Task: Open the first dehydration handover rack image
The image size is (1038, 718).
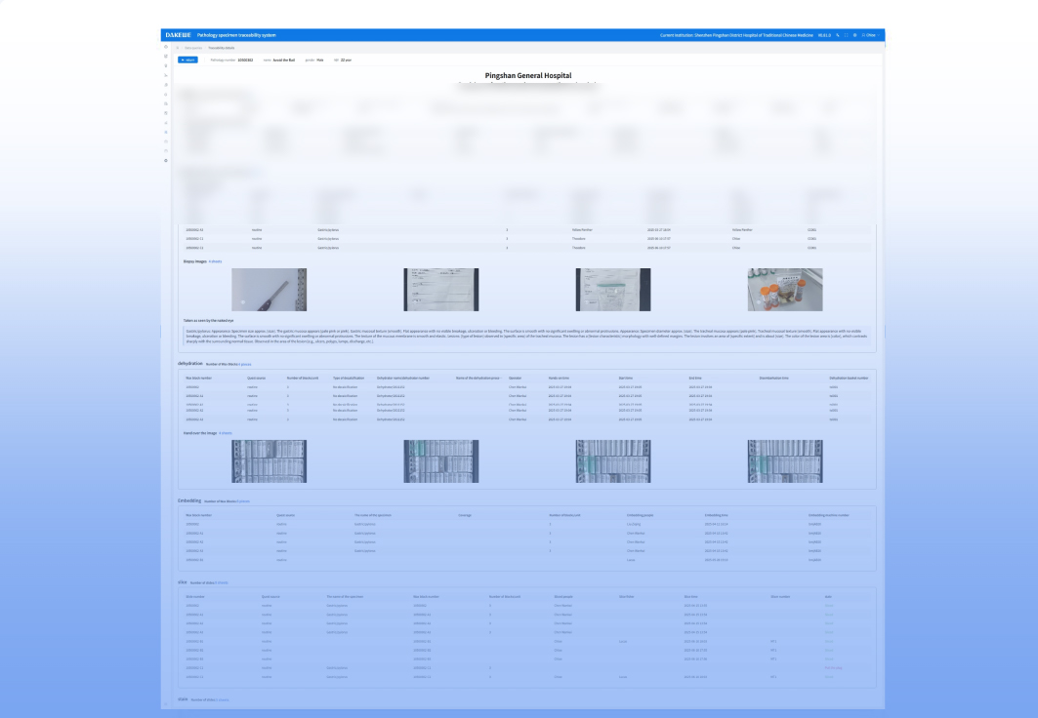Action: click(269, 461)
